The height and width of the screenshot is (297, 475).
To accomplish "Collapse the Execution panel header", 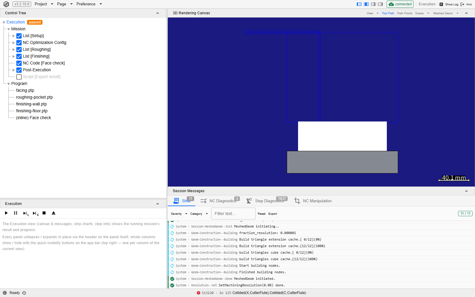I will tap(158, 204).
